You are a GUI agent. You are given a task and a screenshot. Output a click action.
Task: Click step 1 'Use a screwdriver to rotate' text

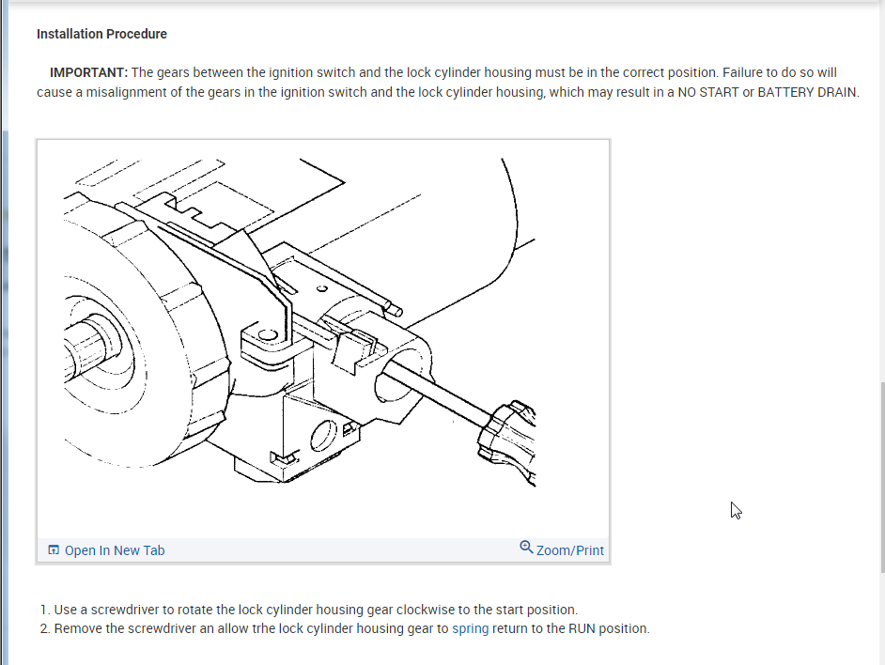(316, 610)
